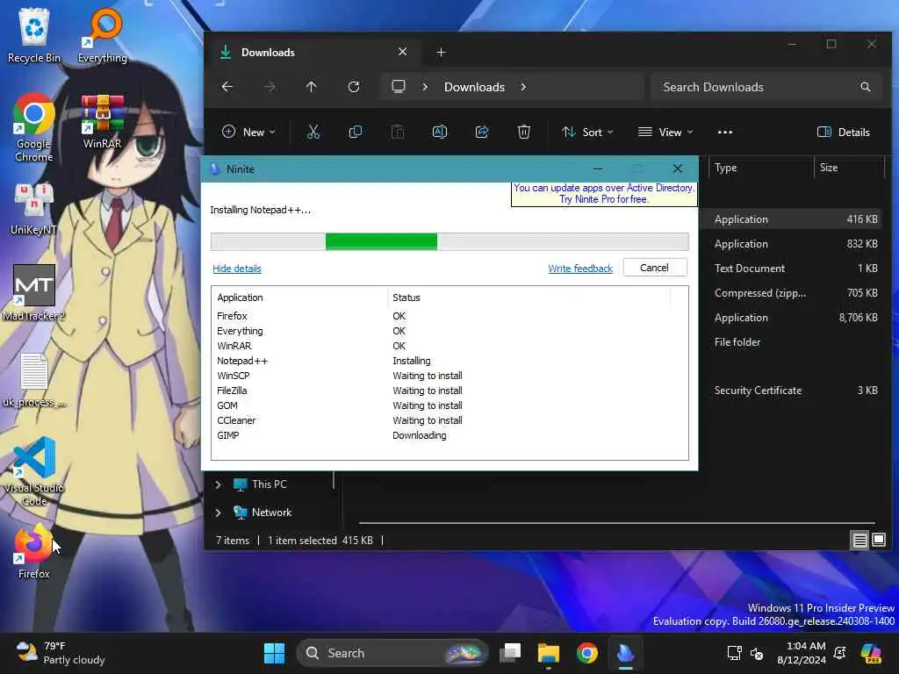
Task: Click the Ninite icon on the taskbar
Action: 625,653
